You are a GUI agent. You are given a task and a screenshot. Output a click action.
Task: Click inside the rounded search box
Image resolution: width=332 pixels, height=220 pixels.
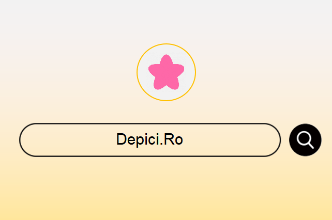click(x=150, y=140)
